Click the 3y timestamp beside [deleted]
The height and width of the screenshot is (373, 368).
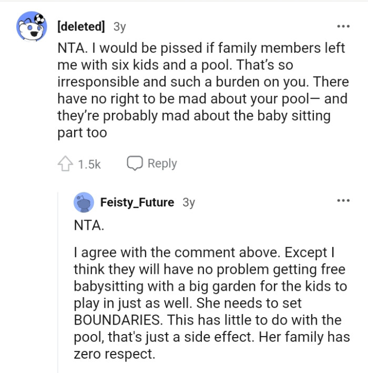[x=119, y=26]
